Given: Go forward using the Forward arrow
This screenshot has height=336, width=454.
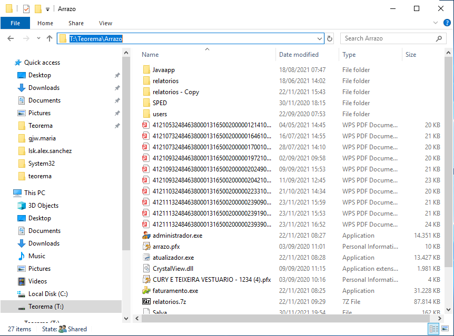Looking at the screenshot, I should [x=26, y=38].
